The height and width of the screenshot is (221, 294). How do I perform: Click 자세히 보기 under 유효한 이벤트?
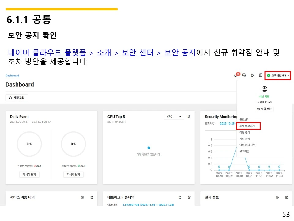point(29,174)
